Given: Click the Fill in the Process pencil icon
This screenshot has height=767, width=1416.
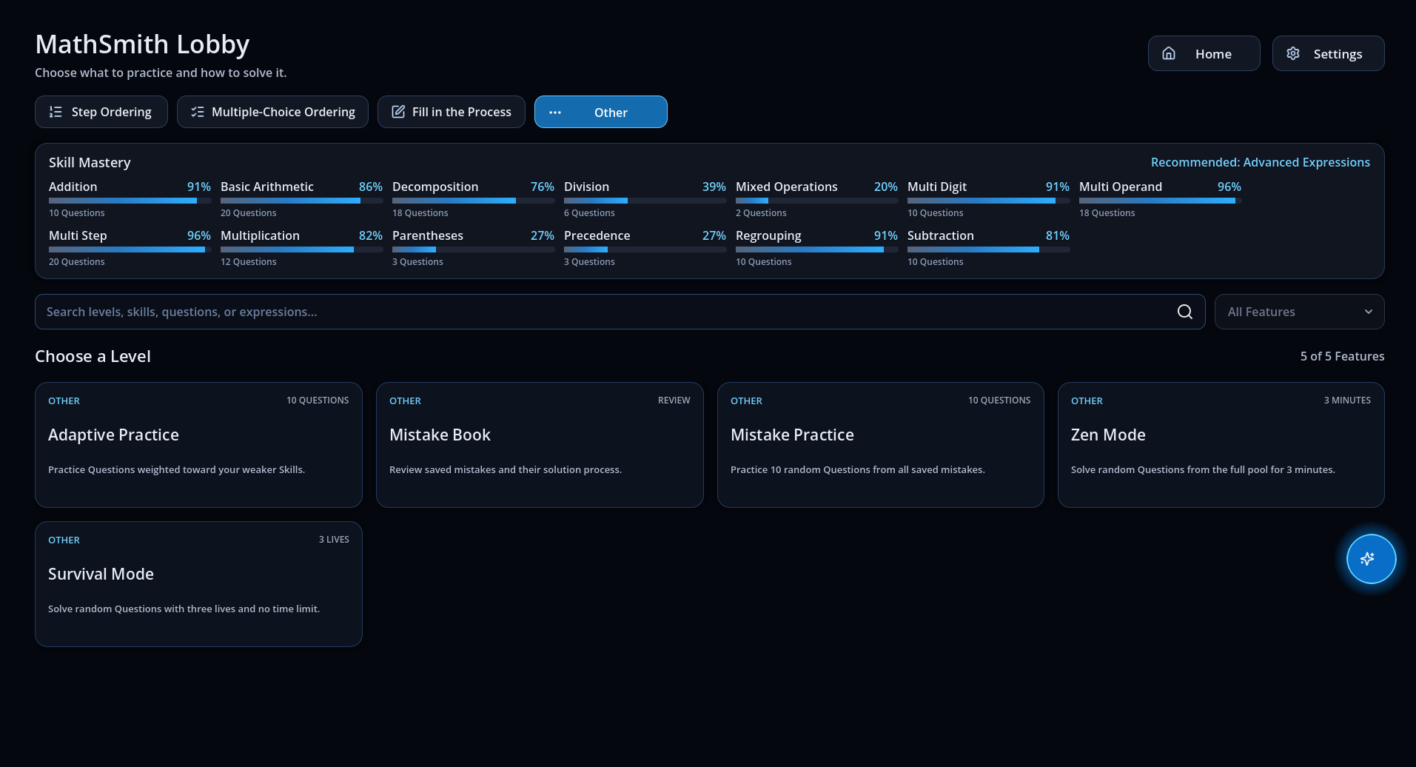Looking at the screenshot, I should pos(398,112).
